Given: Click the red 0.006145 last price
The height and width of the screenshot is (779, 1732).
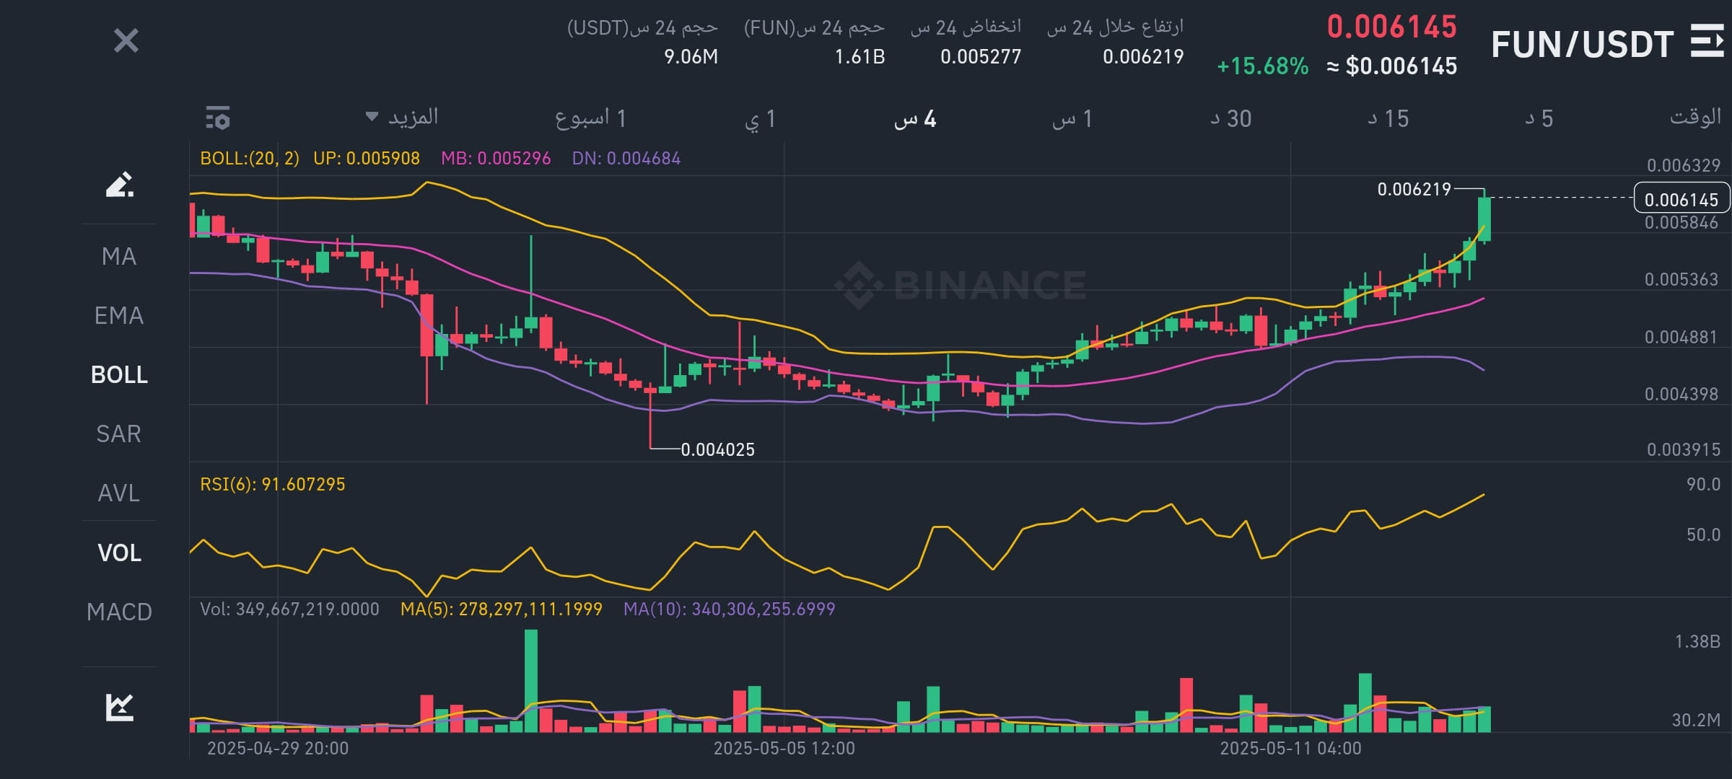Looking at the screenshot, I should (x=1392, y=27).
